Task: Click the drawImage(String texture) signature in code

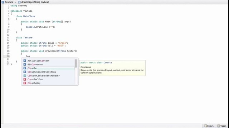Action: 49,51
